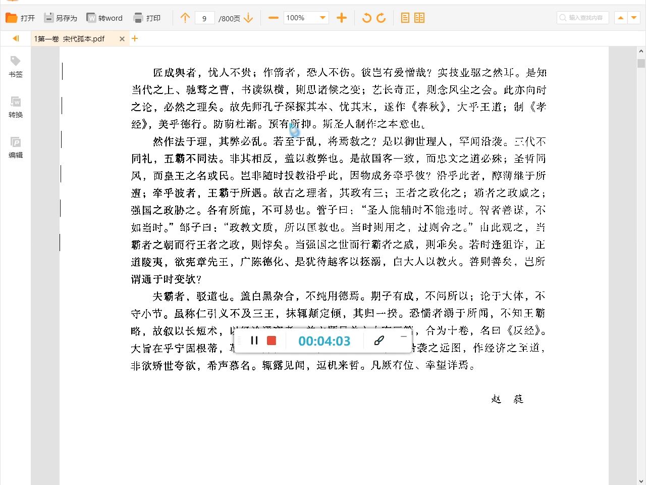Open the 编辑 edit panel
646x485 pixels.
pyautogui.click(x=16, y=148)
